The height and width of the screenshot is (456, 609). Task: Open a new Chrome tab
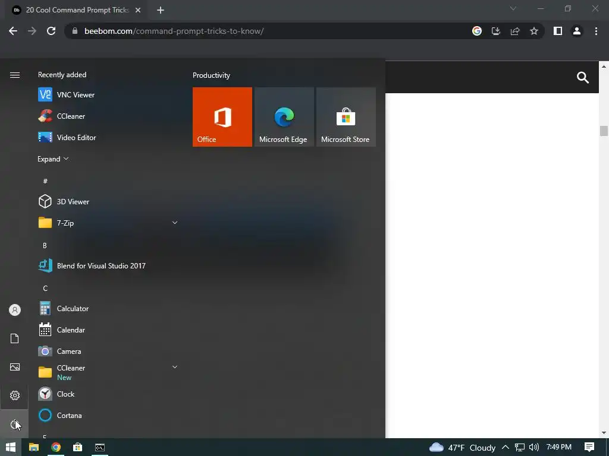[161, 10]
